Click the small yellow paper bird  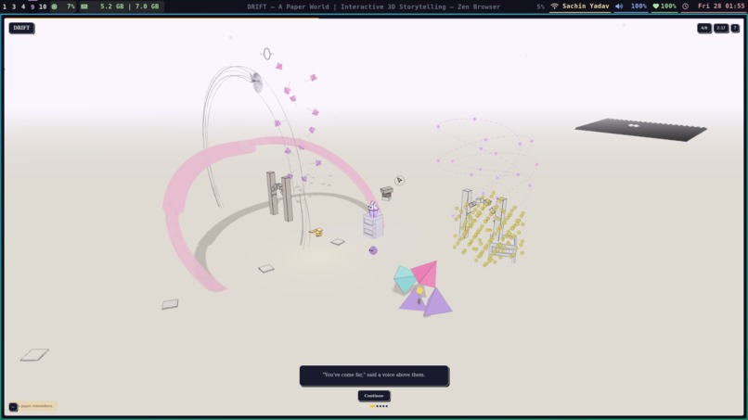316,232
